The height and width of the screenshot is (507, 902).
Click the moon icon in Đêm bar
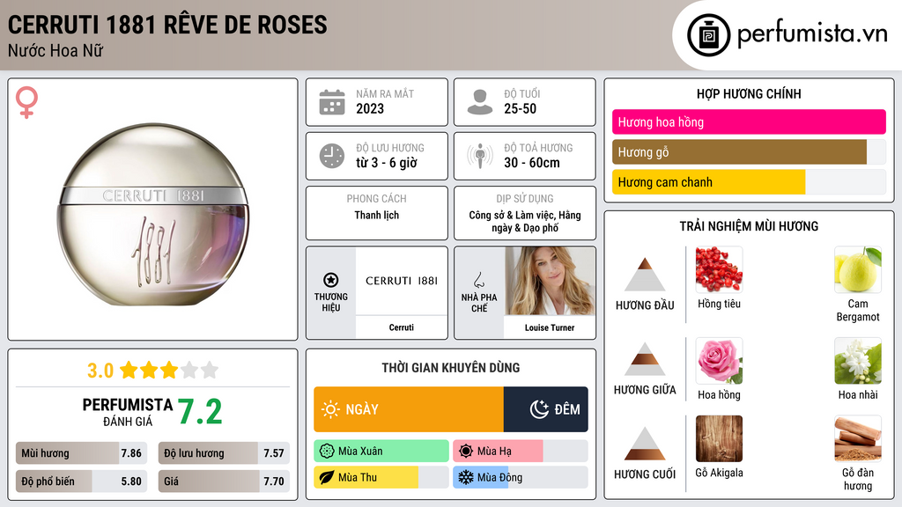[539, 409]
